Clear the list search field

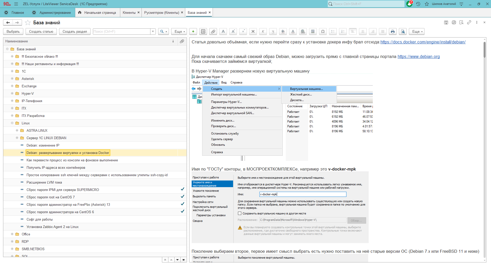click(x=153, y=31)
